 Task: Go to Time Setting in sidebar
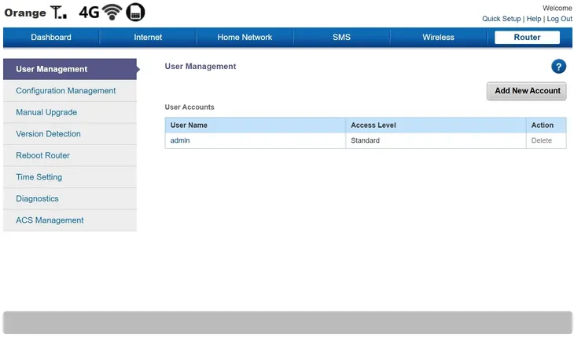39,177
